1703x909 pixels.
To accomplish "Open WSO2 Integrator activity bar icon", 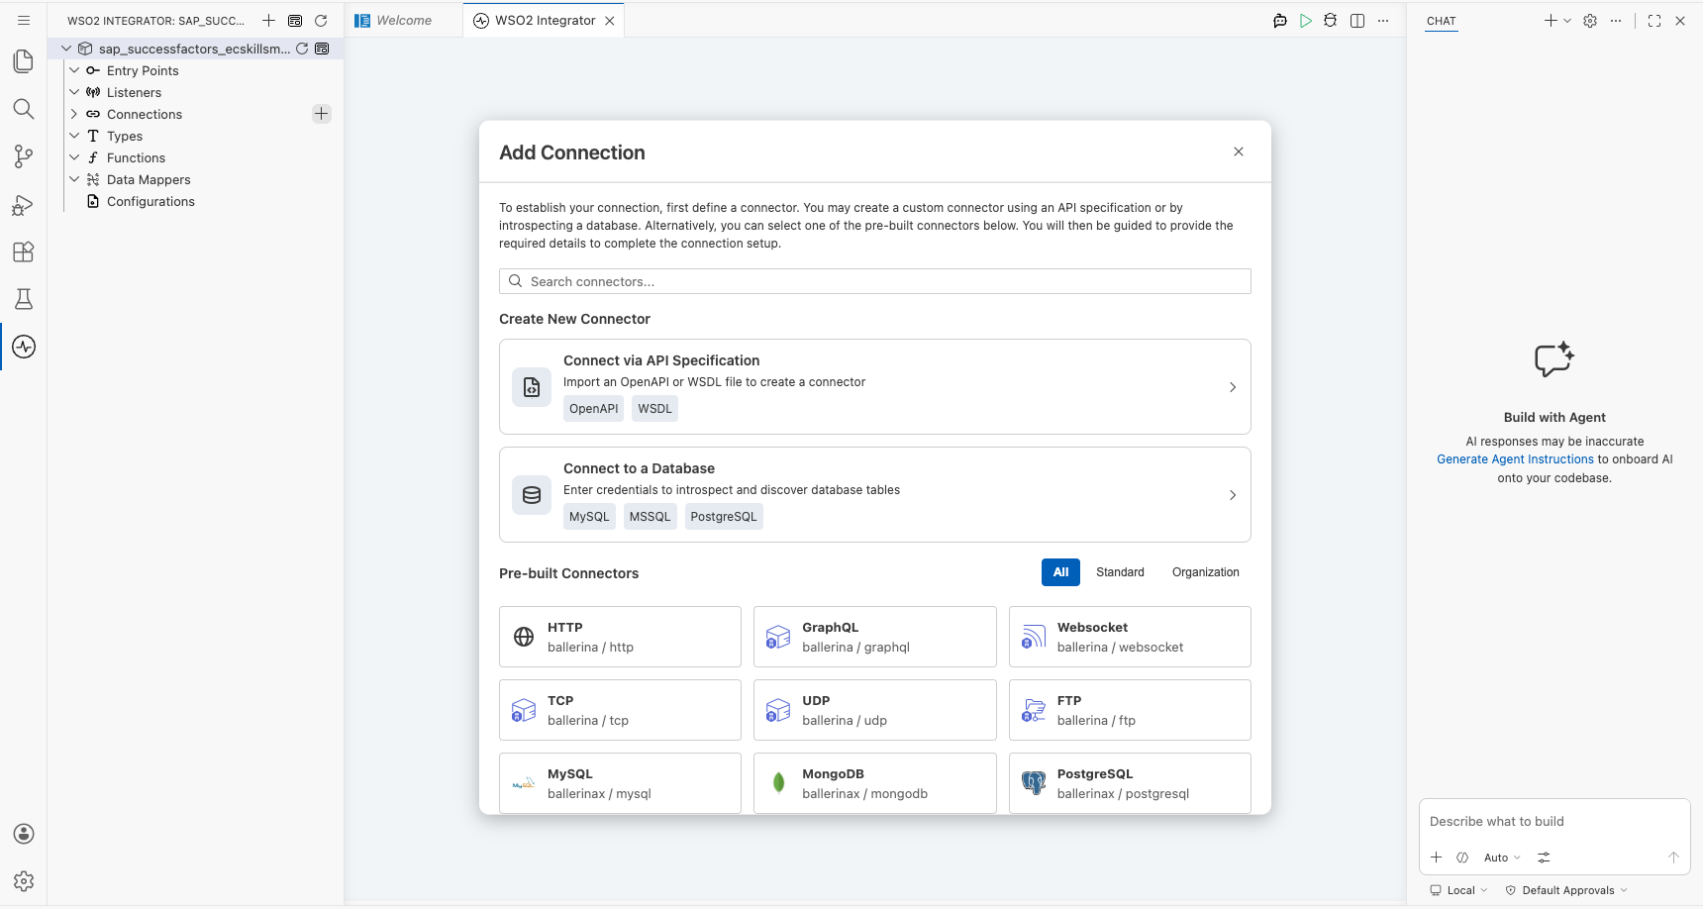I will point(24,347).
